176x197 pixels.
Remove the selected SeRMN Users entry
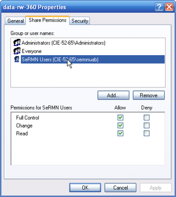click(x=149, y=95)
